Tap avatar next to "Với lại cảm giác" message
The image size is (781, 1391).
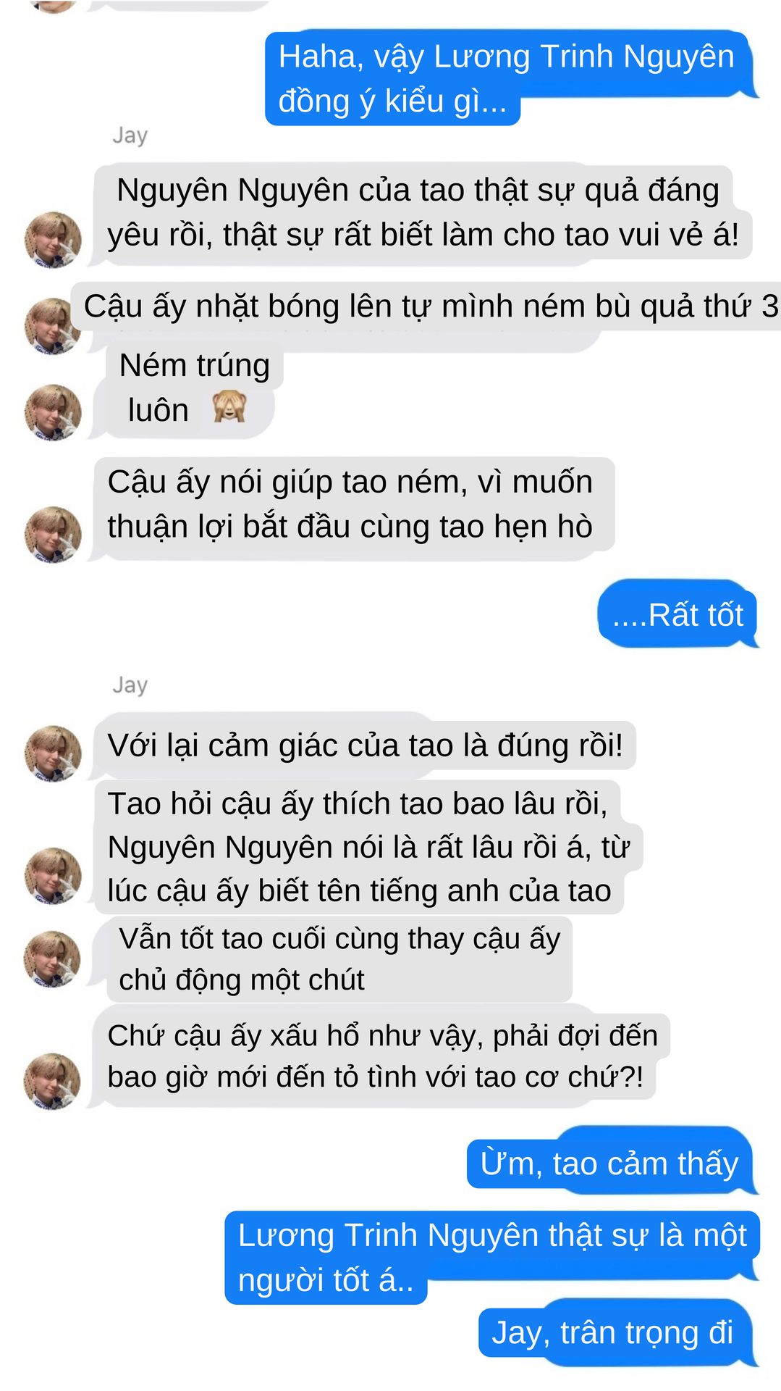pos(53,753)
